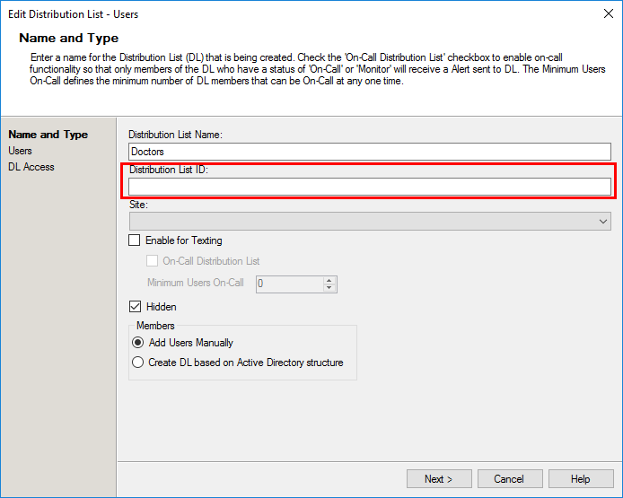Go to the Users step in sidebar
Screen dimensions: 623x498
point(20,151)
